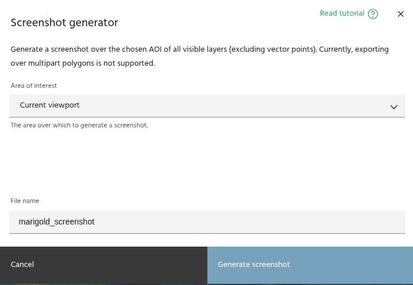
Task: Click the File name label
Action: tap(25, 201)
